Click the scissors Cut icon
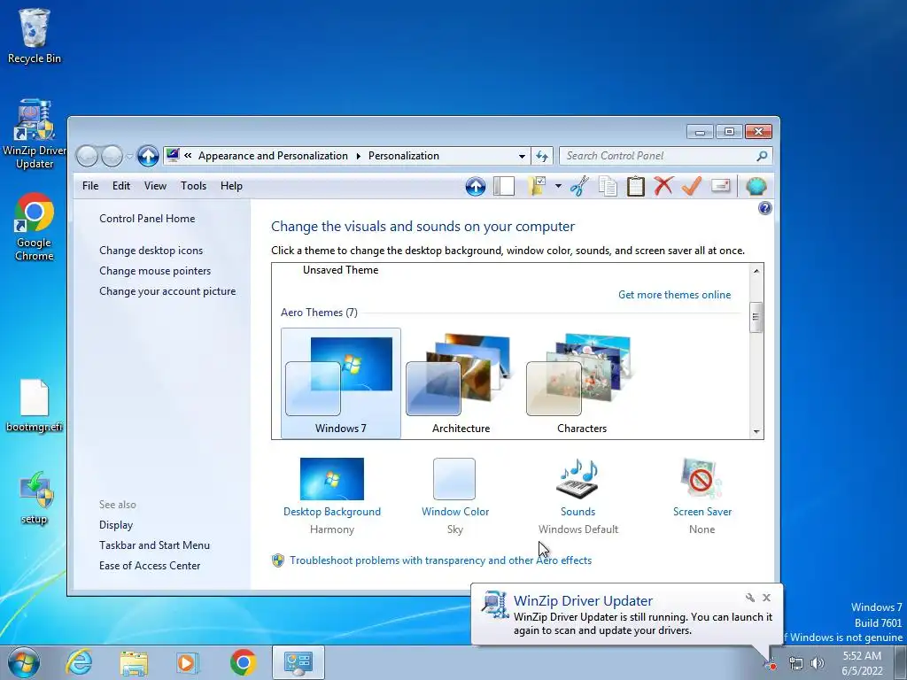This screenshot has width=907, height=680. [579, 186]
